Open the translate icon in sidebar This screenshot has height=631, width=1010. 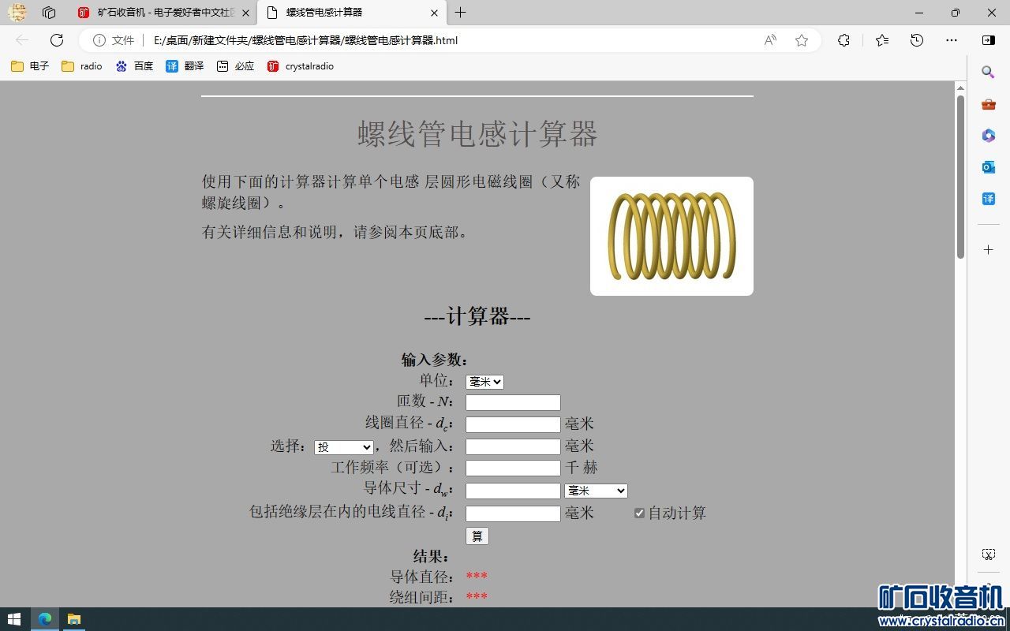coord(988,199)
